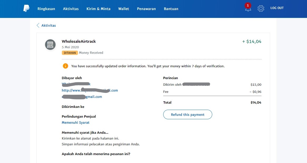
Task: Click the + $14,04 amount
Action: tap(252, 41)
